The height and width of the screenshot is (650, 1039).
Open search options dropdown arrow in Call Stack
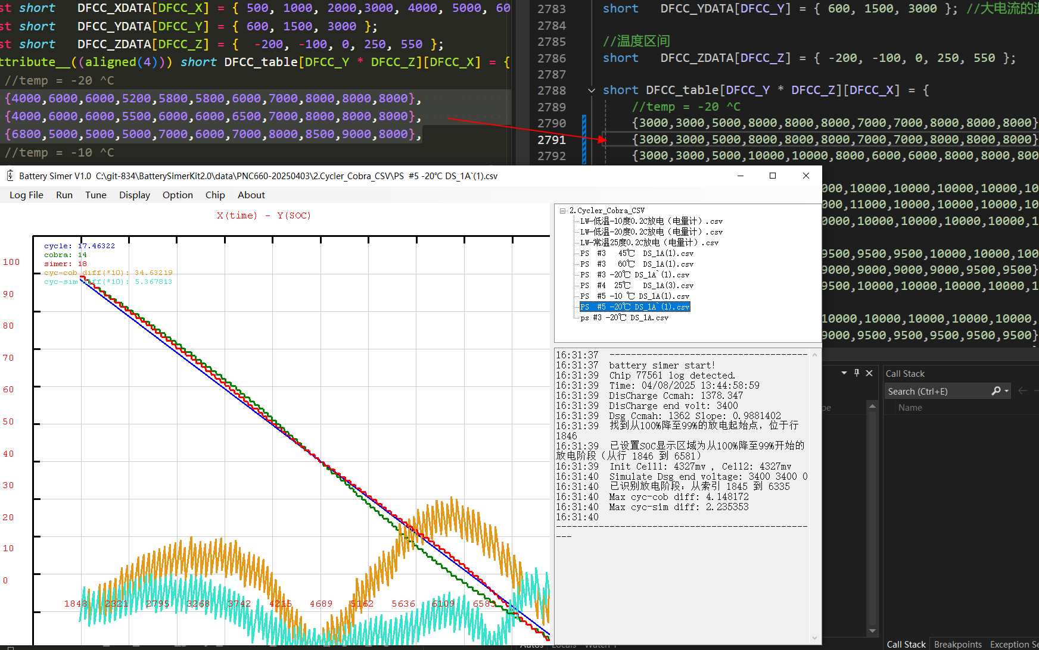coord(1007,391)
